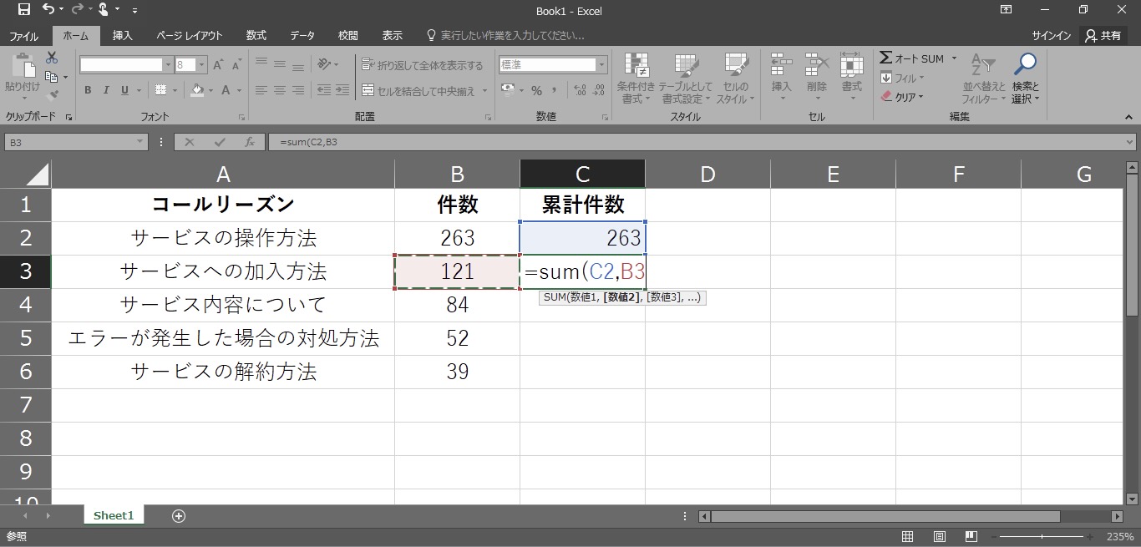This screenshot has width=1141, height=547.
Task: Switch to the 挿入 ribbon tab
Action: click(123, 36)
